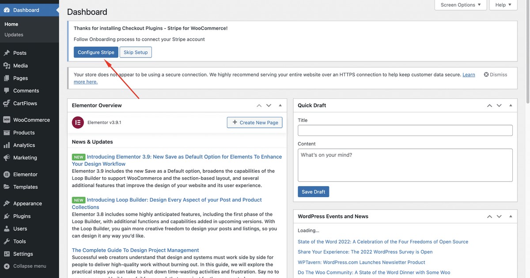Click the Quick Draft Title field

(405, 130)
